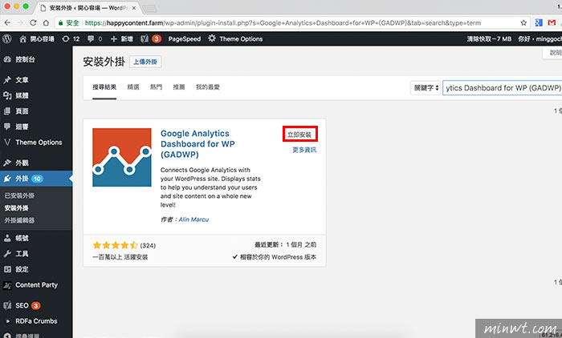This screenshot has width=562, height=338.
Task: Click 立即安裝 install now button
Action: coord(299,135)
